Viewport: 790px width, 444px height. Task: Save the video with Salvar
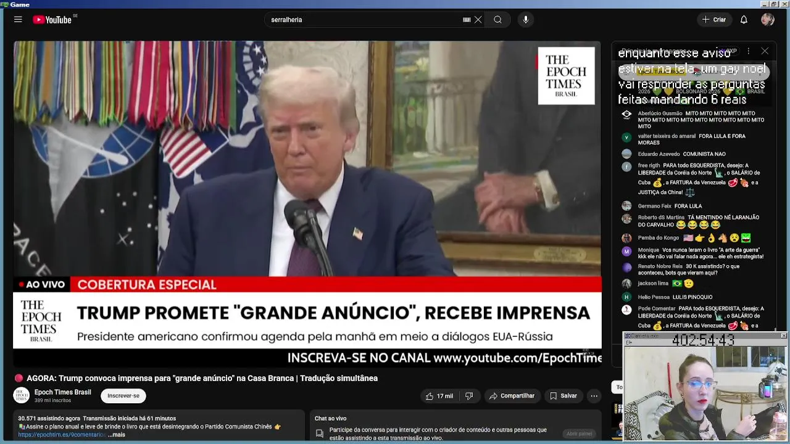coord(563,396)
